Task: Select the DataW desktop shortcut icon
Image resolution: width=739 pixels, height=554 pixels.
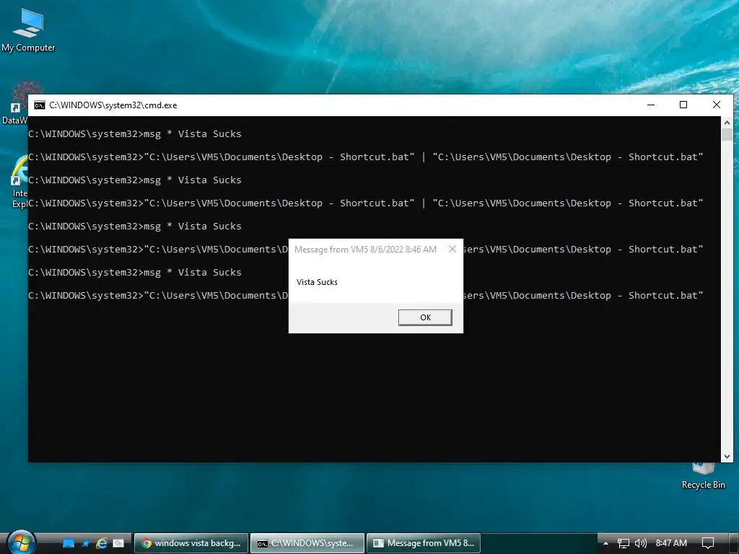Action: pyautogui.click(x=14, y=102)
